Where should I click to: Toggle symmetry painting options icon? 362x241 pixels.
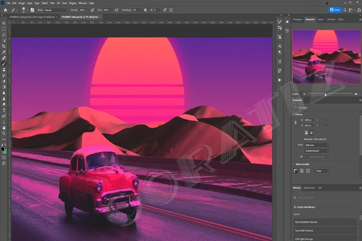point(171,10)
